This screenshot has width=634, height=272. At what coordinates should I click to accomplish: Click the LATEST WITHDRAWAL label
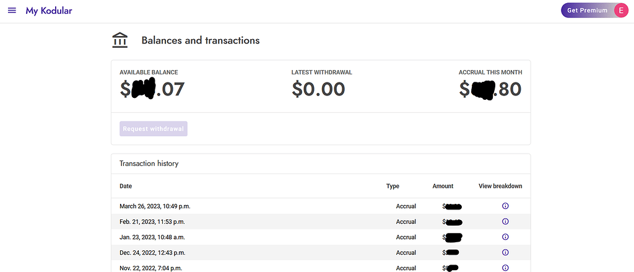click(322, 72)
